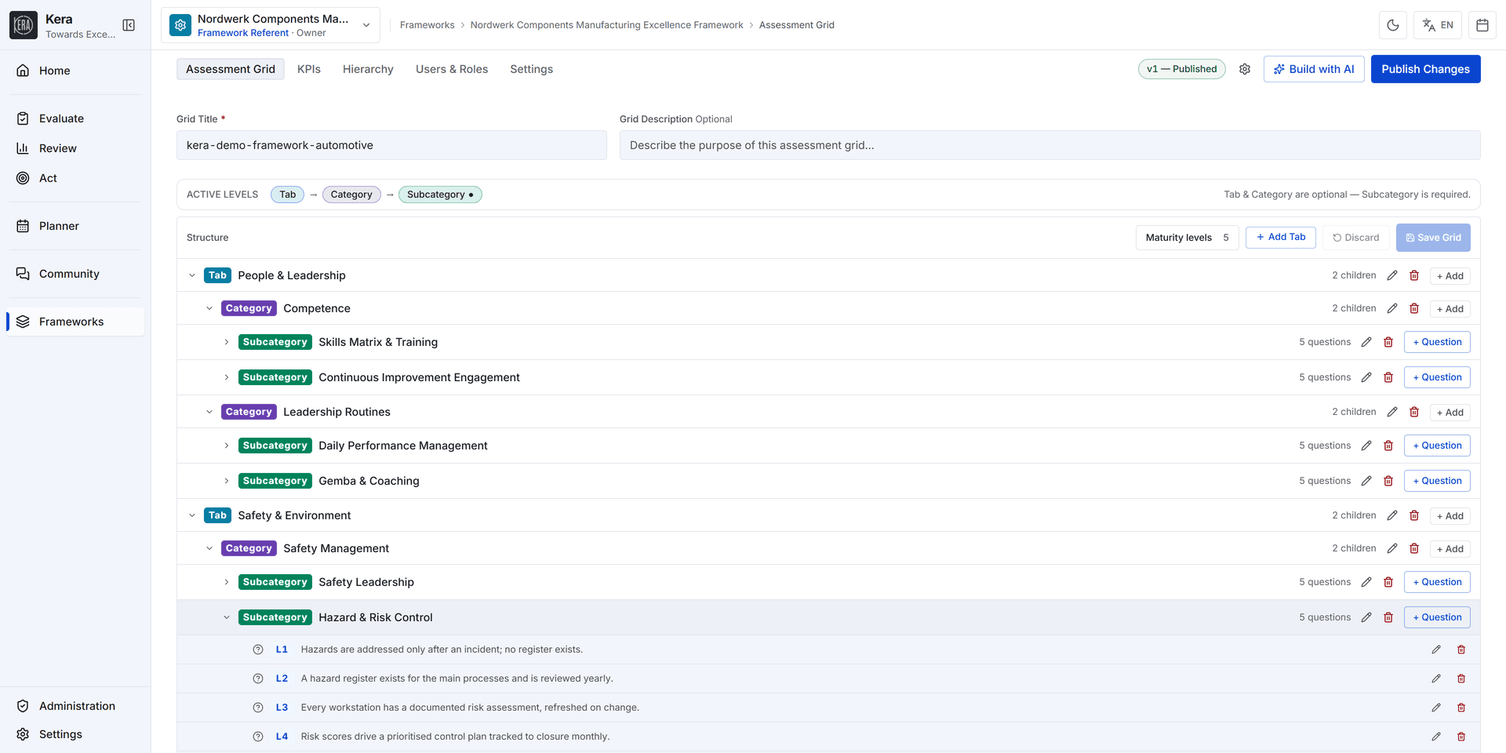Delete Continuous Improvement Engagement subcategory

click(1388, 377)
